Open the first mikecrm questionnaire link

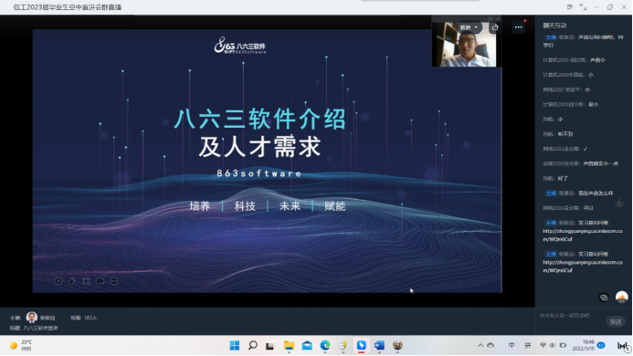pos(583,236)
